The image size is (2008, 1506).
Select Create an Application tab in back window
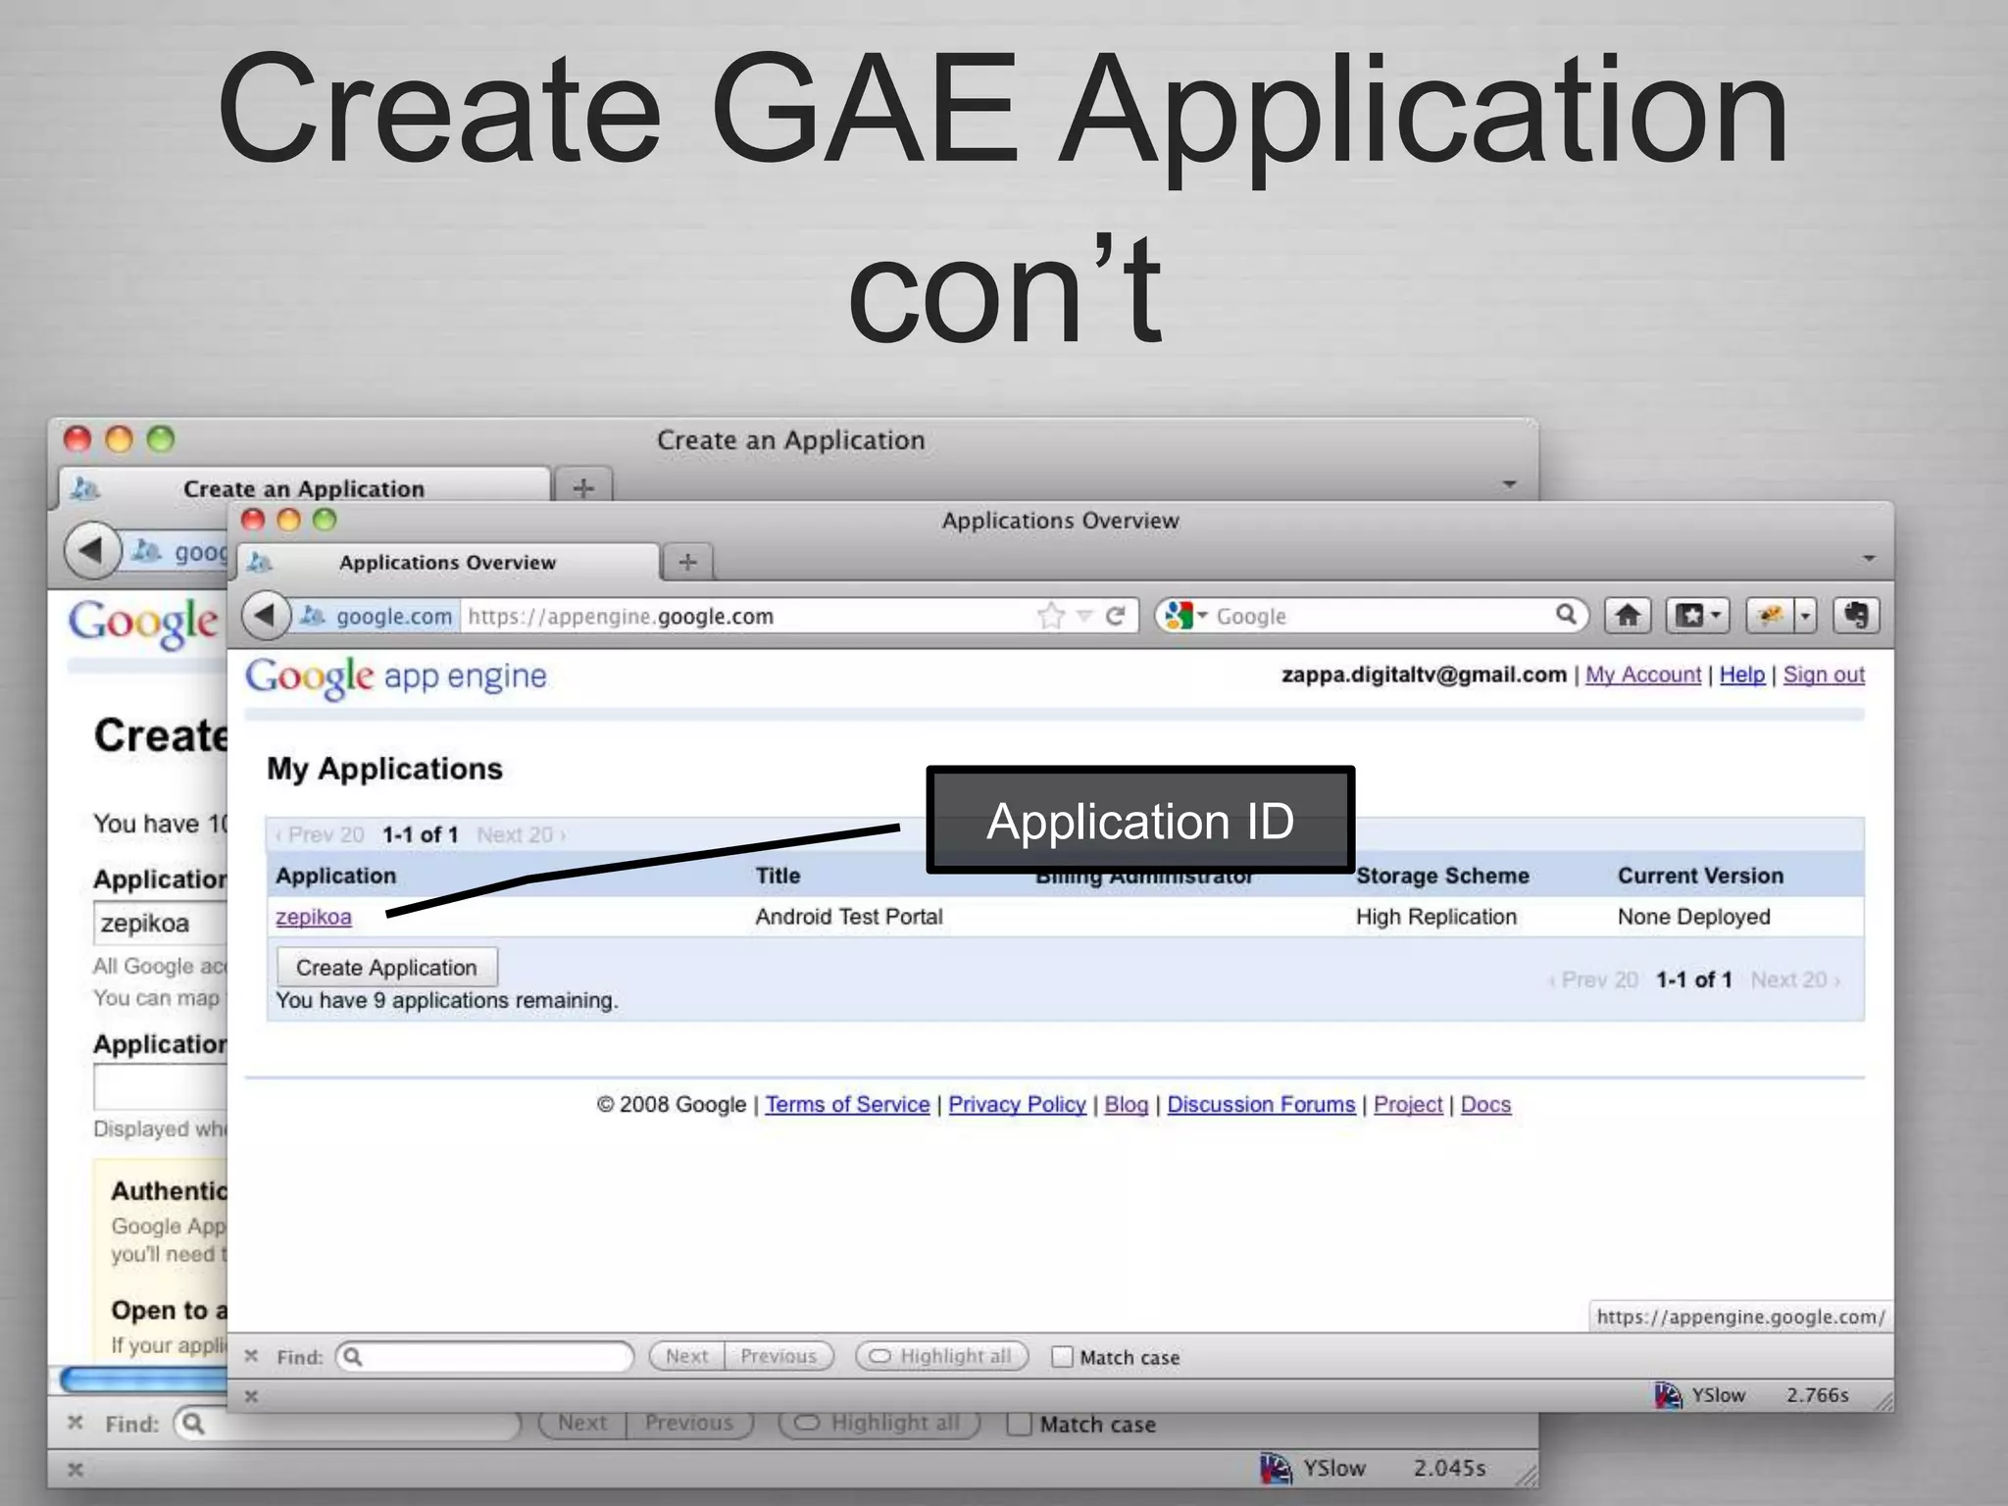304,488
